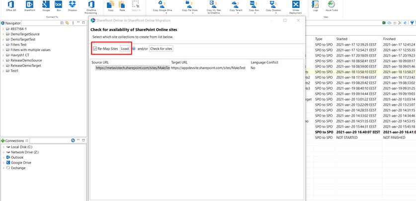
Task: Expand the DemoTargetSource node
Action: 3,34
